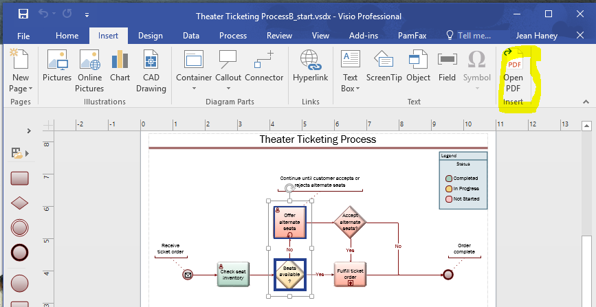Insert a Chart from the ribbon
Screen dimensions: 596x307
(x=120, y=65)
